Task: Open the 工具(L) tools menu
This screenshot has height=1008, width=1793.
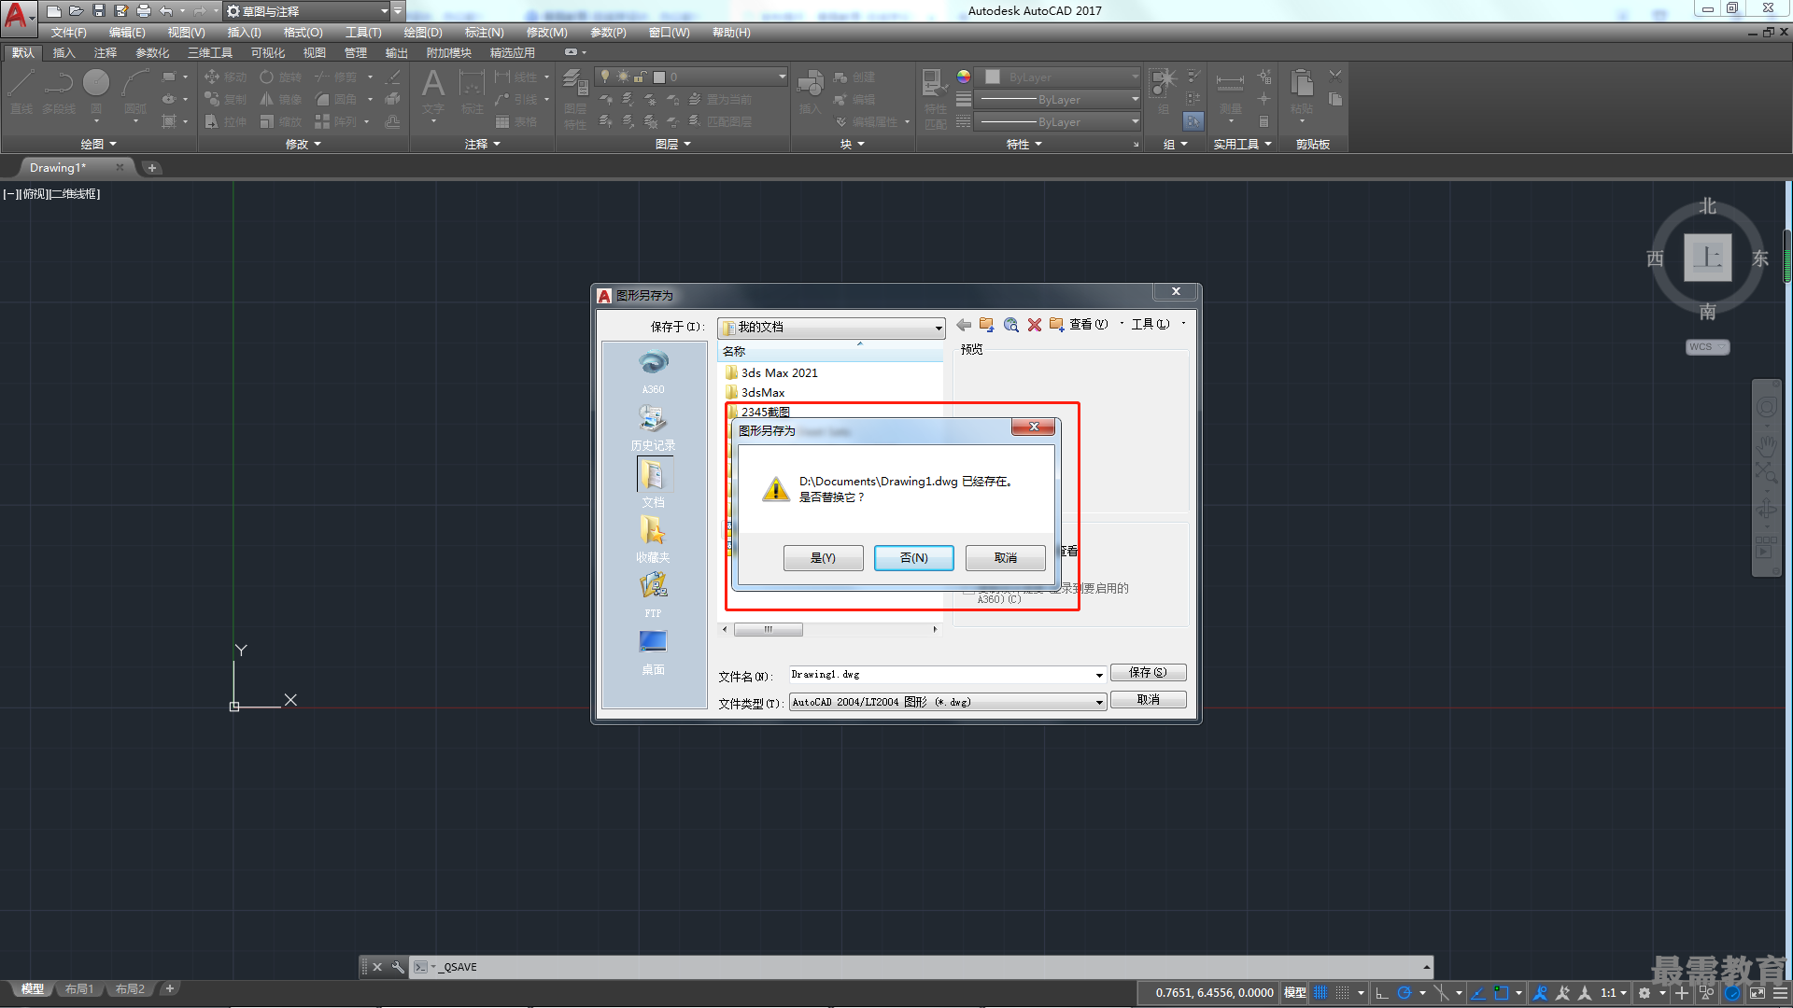Action: (x=1151, y=325)
